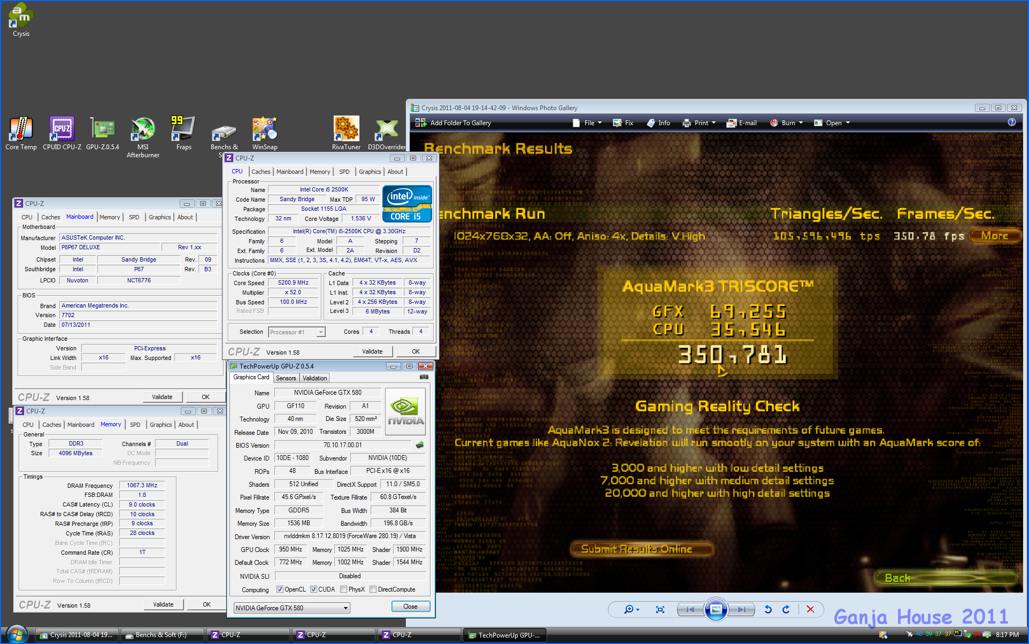Select SPD tab in Mainboard CPU-Z window
Viewport: 1029px width, 644px height.
point(134,217)
